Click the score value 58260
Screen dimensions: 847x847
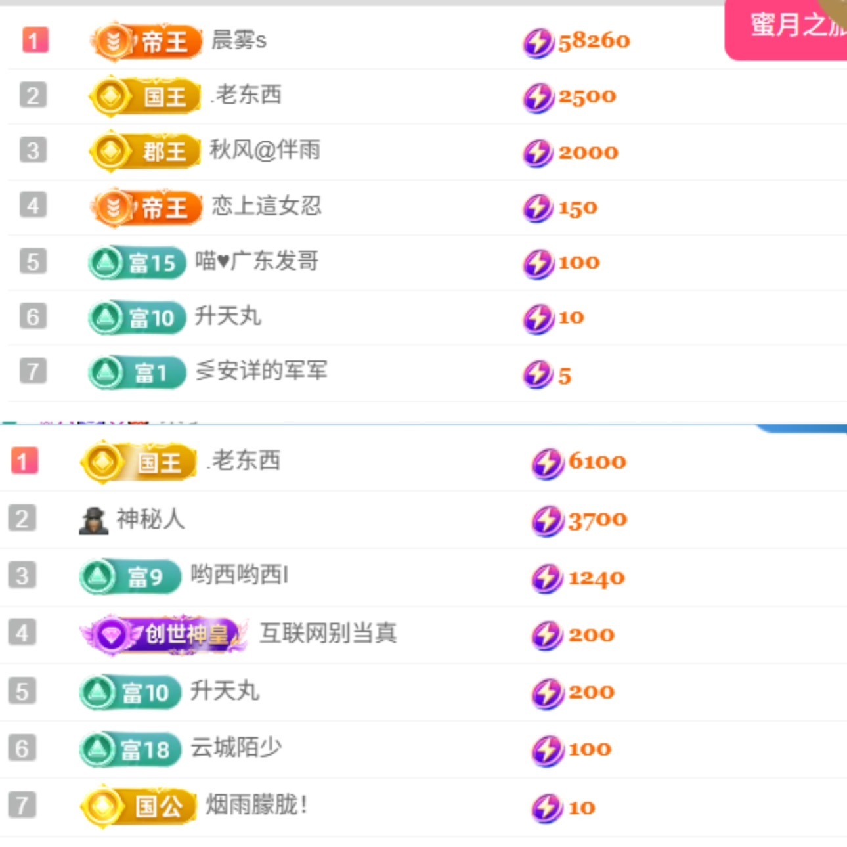(594, 41)
